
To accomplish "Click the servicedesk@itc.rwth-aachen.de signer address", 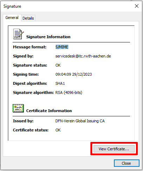I will pos(83,56).
